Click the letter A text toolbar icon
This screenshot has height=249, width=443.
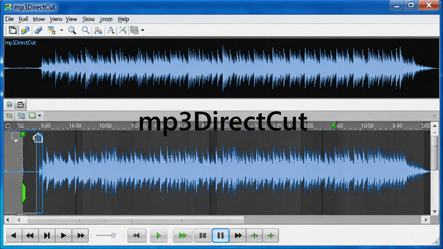coord(111,30)
